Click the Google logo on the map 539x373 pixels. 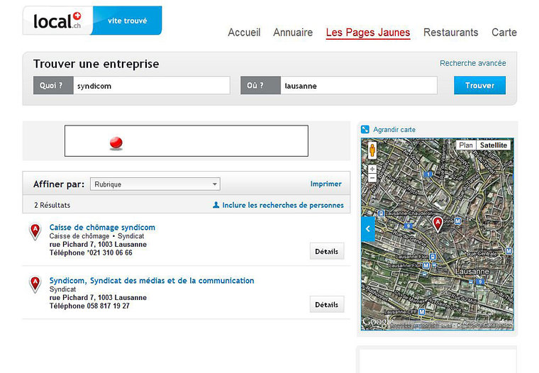point(377,322)
